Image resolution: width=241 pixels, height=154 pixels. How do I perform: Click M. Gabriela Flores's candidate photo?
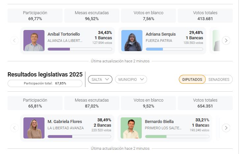[x=34, y=128]
